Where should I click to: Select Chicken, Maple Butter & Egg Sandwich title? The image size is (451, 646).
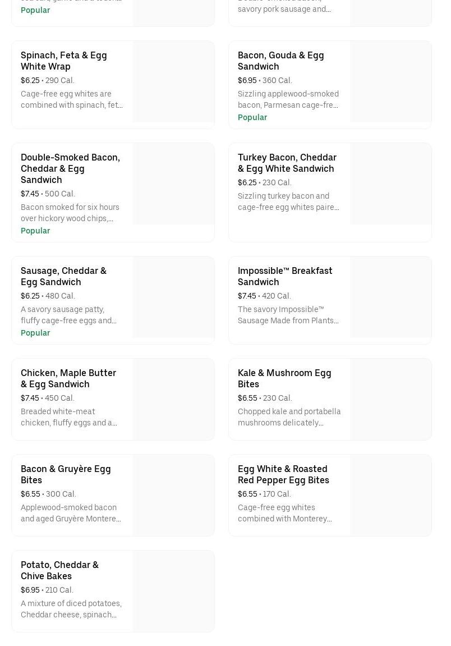(x=68, y=378)
